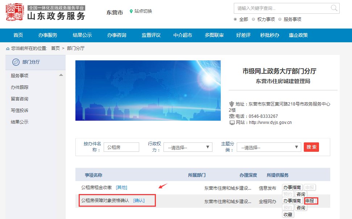
Task: Open 办事咨询 in the navigation bar
Action: point(116,35)
